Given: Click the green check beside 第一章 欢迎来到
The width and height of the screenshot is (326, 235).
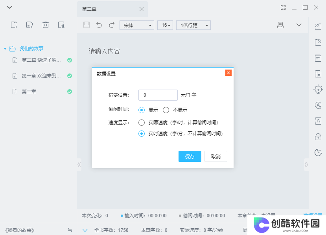Looking at the screenshot, I should tap(70, 76).
